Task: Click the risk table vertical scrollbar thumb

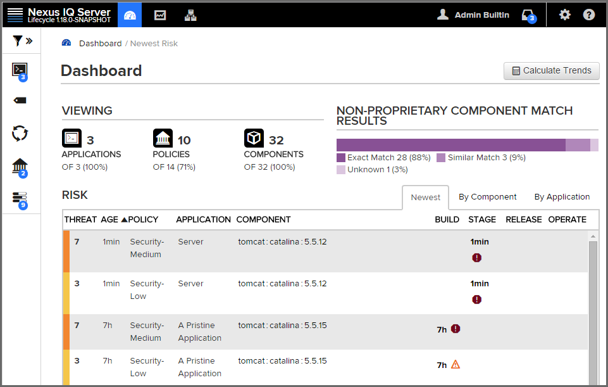Action: point(593,312)
